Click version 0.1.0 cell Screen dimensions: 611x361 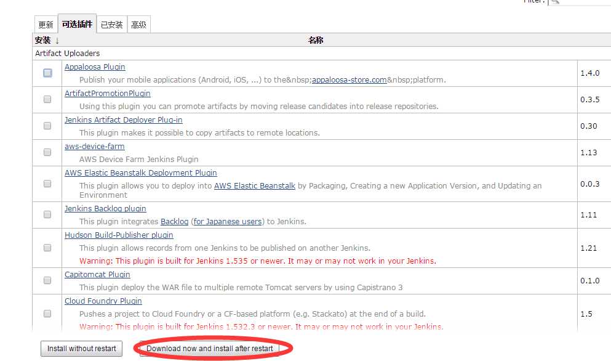(590, 280)
